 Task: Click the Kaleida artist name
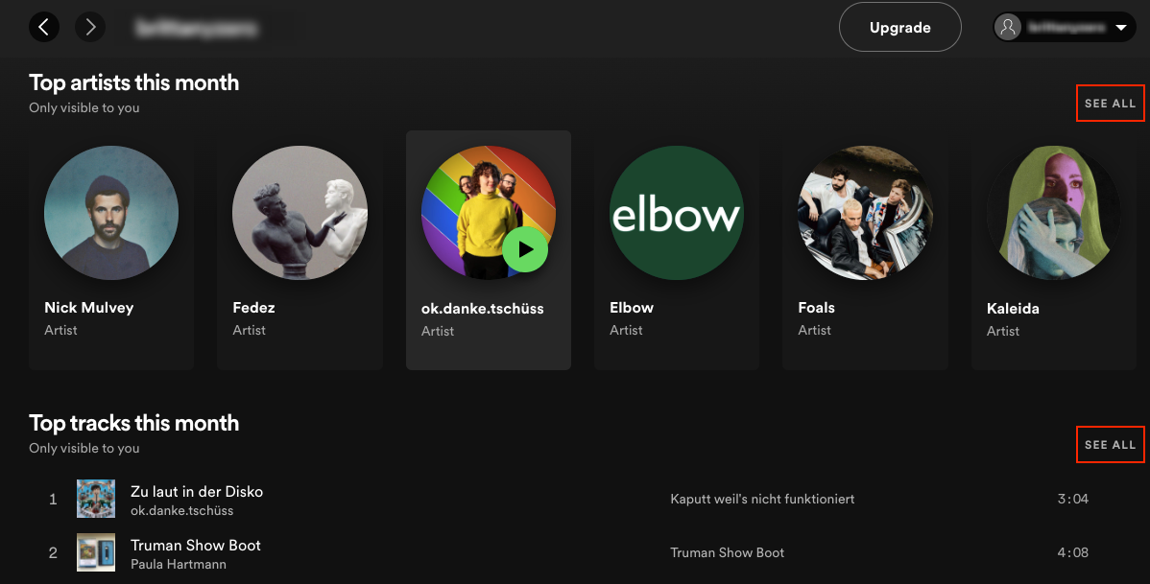1013,309
